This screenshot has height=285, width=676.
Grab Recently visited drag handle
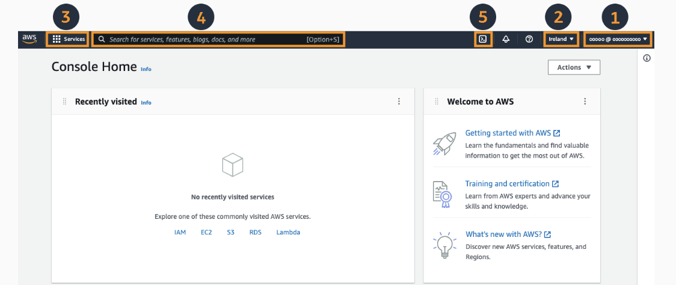(64, 102)
